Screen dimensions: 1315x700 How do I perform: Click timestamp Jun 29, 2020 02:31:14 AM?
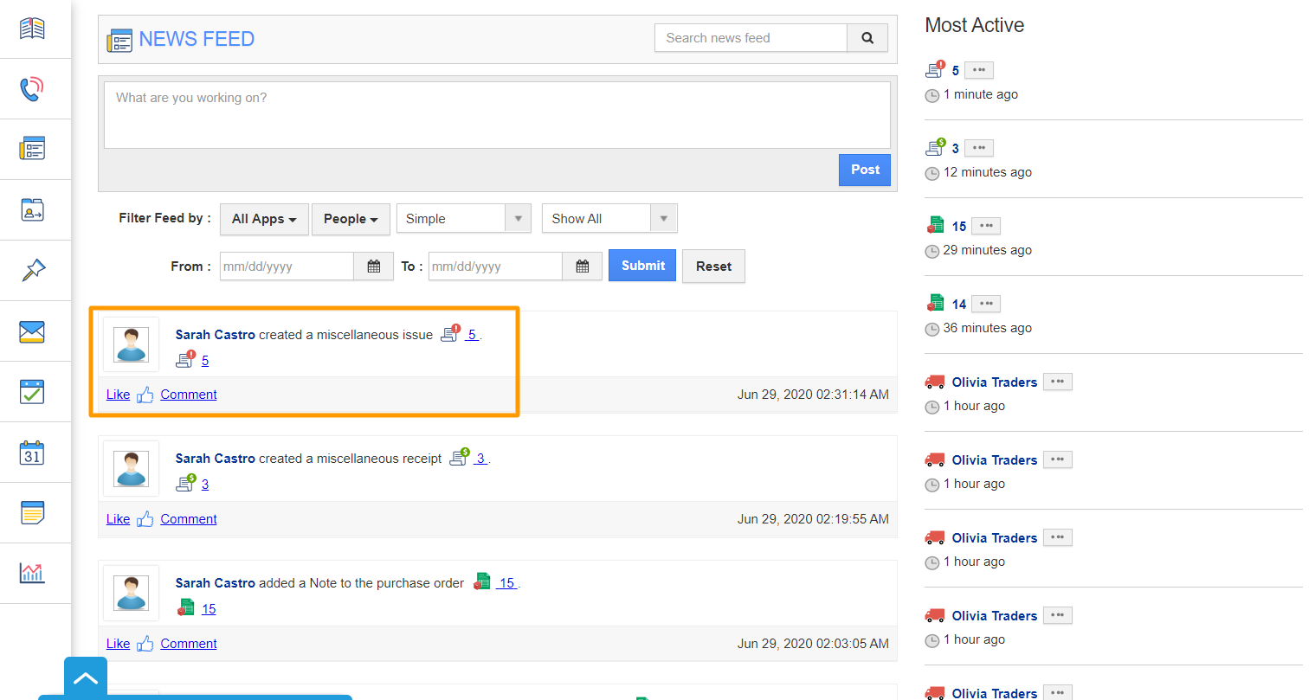pos(813,395)
